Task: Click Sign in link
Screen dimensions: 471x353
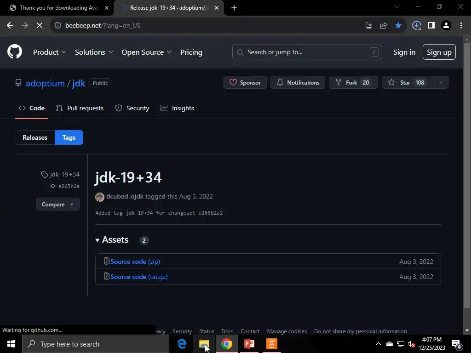Action: point(404,52)
